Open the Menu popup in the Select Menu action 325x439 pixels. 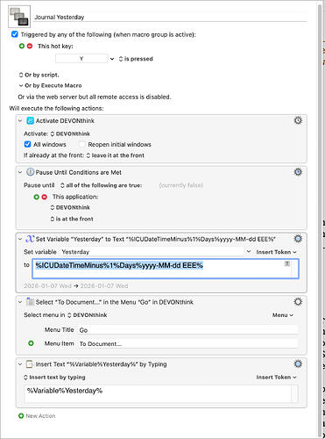point(283,315)
